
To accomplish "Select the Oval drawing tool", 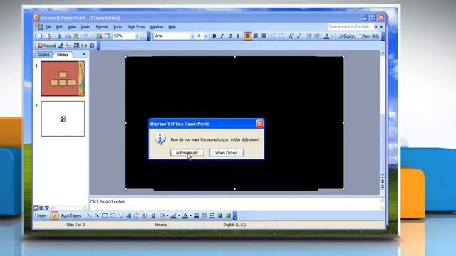I will 113,215.
